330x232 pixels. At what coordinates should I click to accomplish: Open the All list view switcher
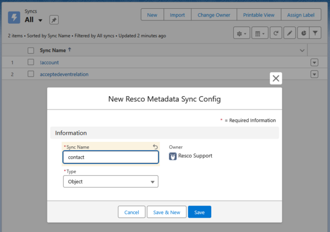click(x=40, y=21)
